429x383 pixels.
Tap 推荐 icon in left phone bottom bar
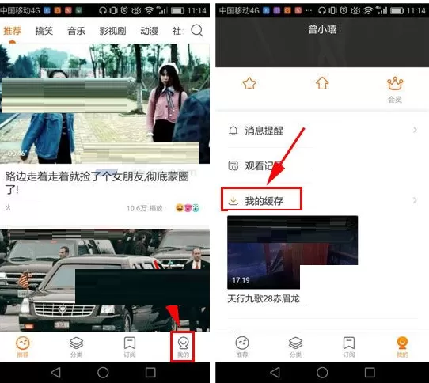(23, 347)
